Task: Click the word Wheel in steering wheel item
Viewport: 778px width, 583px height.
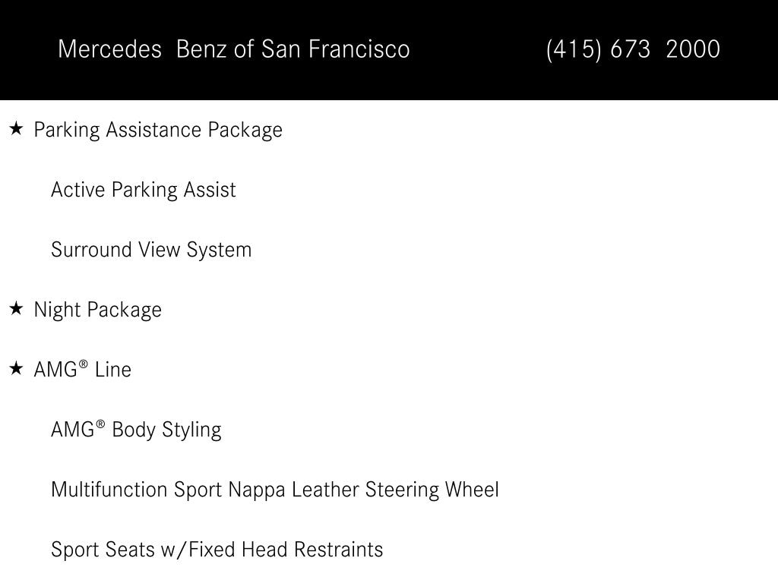Action: point(471,490)
